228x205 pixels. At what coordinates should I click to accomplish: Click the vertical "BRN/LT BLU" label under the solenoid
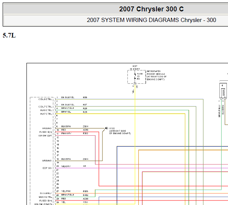219,111
